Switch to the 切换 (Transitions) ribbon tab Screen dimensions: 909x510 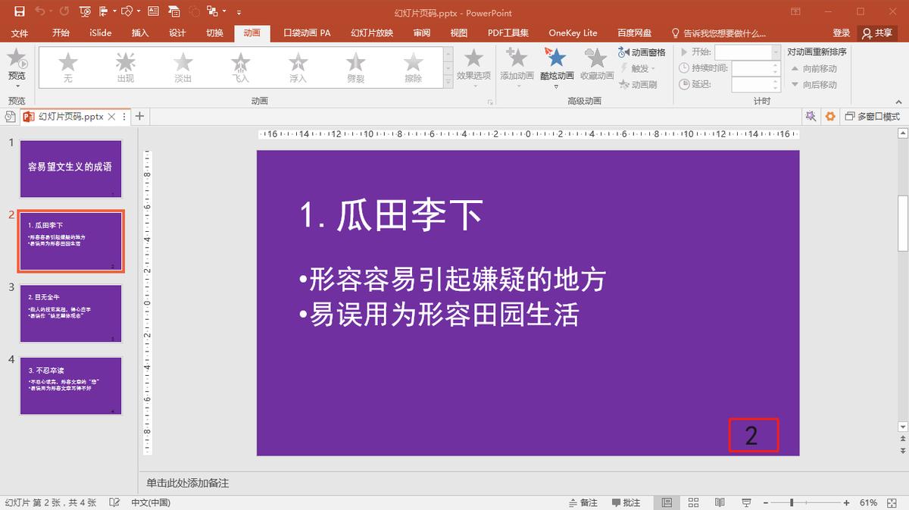(x=214, y=33)
